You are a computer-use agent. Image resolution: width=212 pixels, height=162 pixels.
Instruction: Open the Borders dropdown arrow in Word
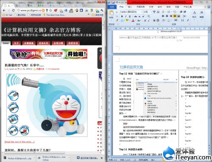(x=171, y=20)
